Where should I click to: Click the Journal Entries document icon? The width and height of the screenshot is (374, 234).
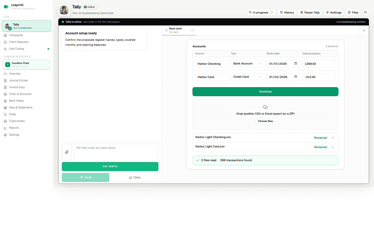pyautogui.click(x=5, y=81)
